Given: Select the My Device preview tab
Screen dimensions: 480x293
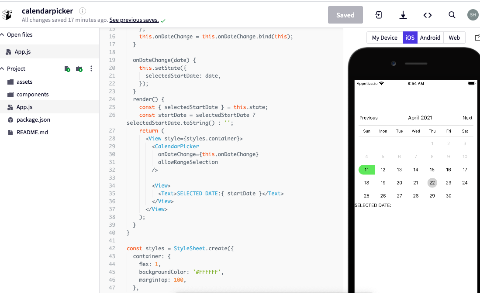Looking at the screenshot, I should [384, 37].
